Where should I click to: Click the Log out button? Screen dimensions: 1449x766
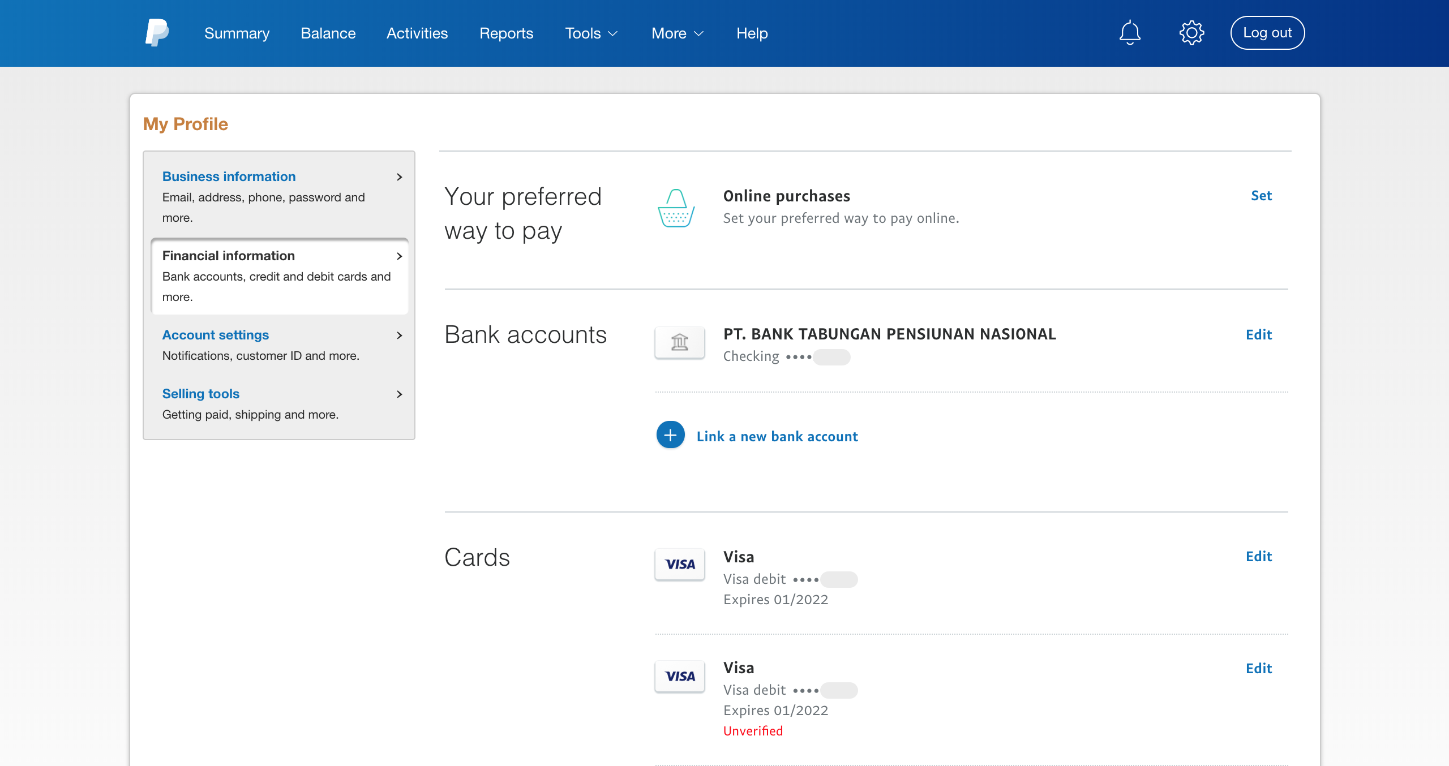[1267, 33]
